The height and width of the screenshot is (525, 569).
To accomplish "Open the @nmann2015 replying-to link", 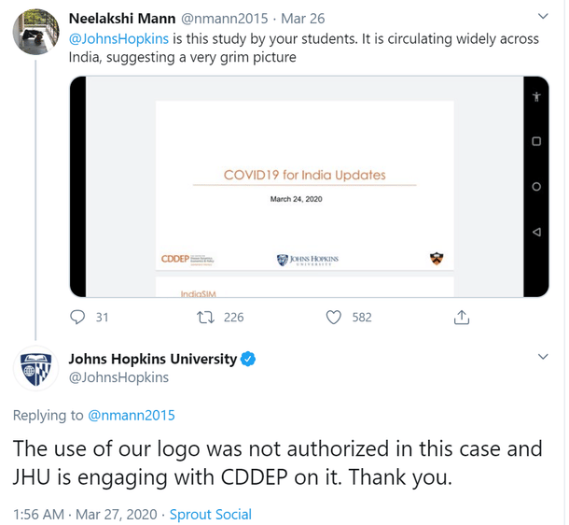I will coord(131,415).
